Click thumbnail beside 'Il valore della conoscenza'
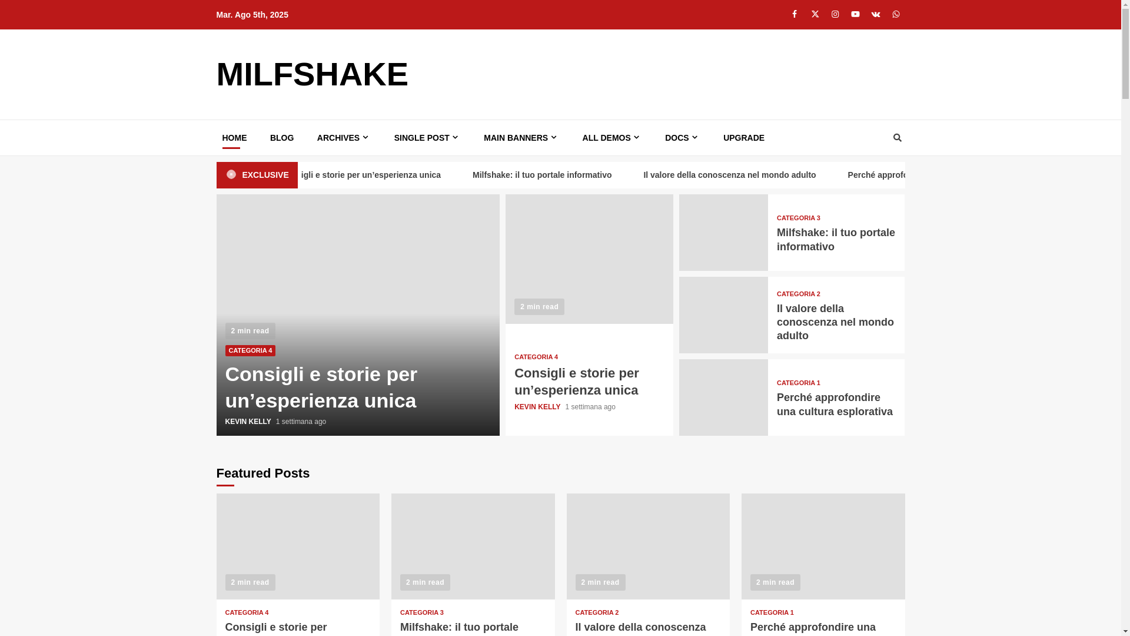The height and width of the screenshot is (636, 1130). 723,315
